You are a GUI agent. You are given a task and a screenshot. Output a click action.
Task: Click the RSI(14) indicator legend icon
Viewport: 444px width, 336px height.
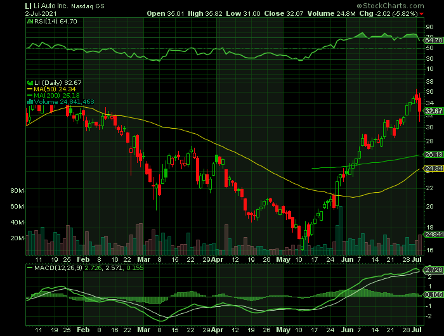pyautogui.click(x=29, y=20)
